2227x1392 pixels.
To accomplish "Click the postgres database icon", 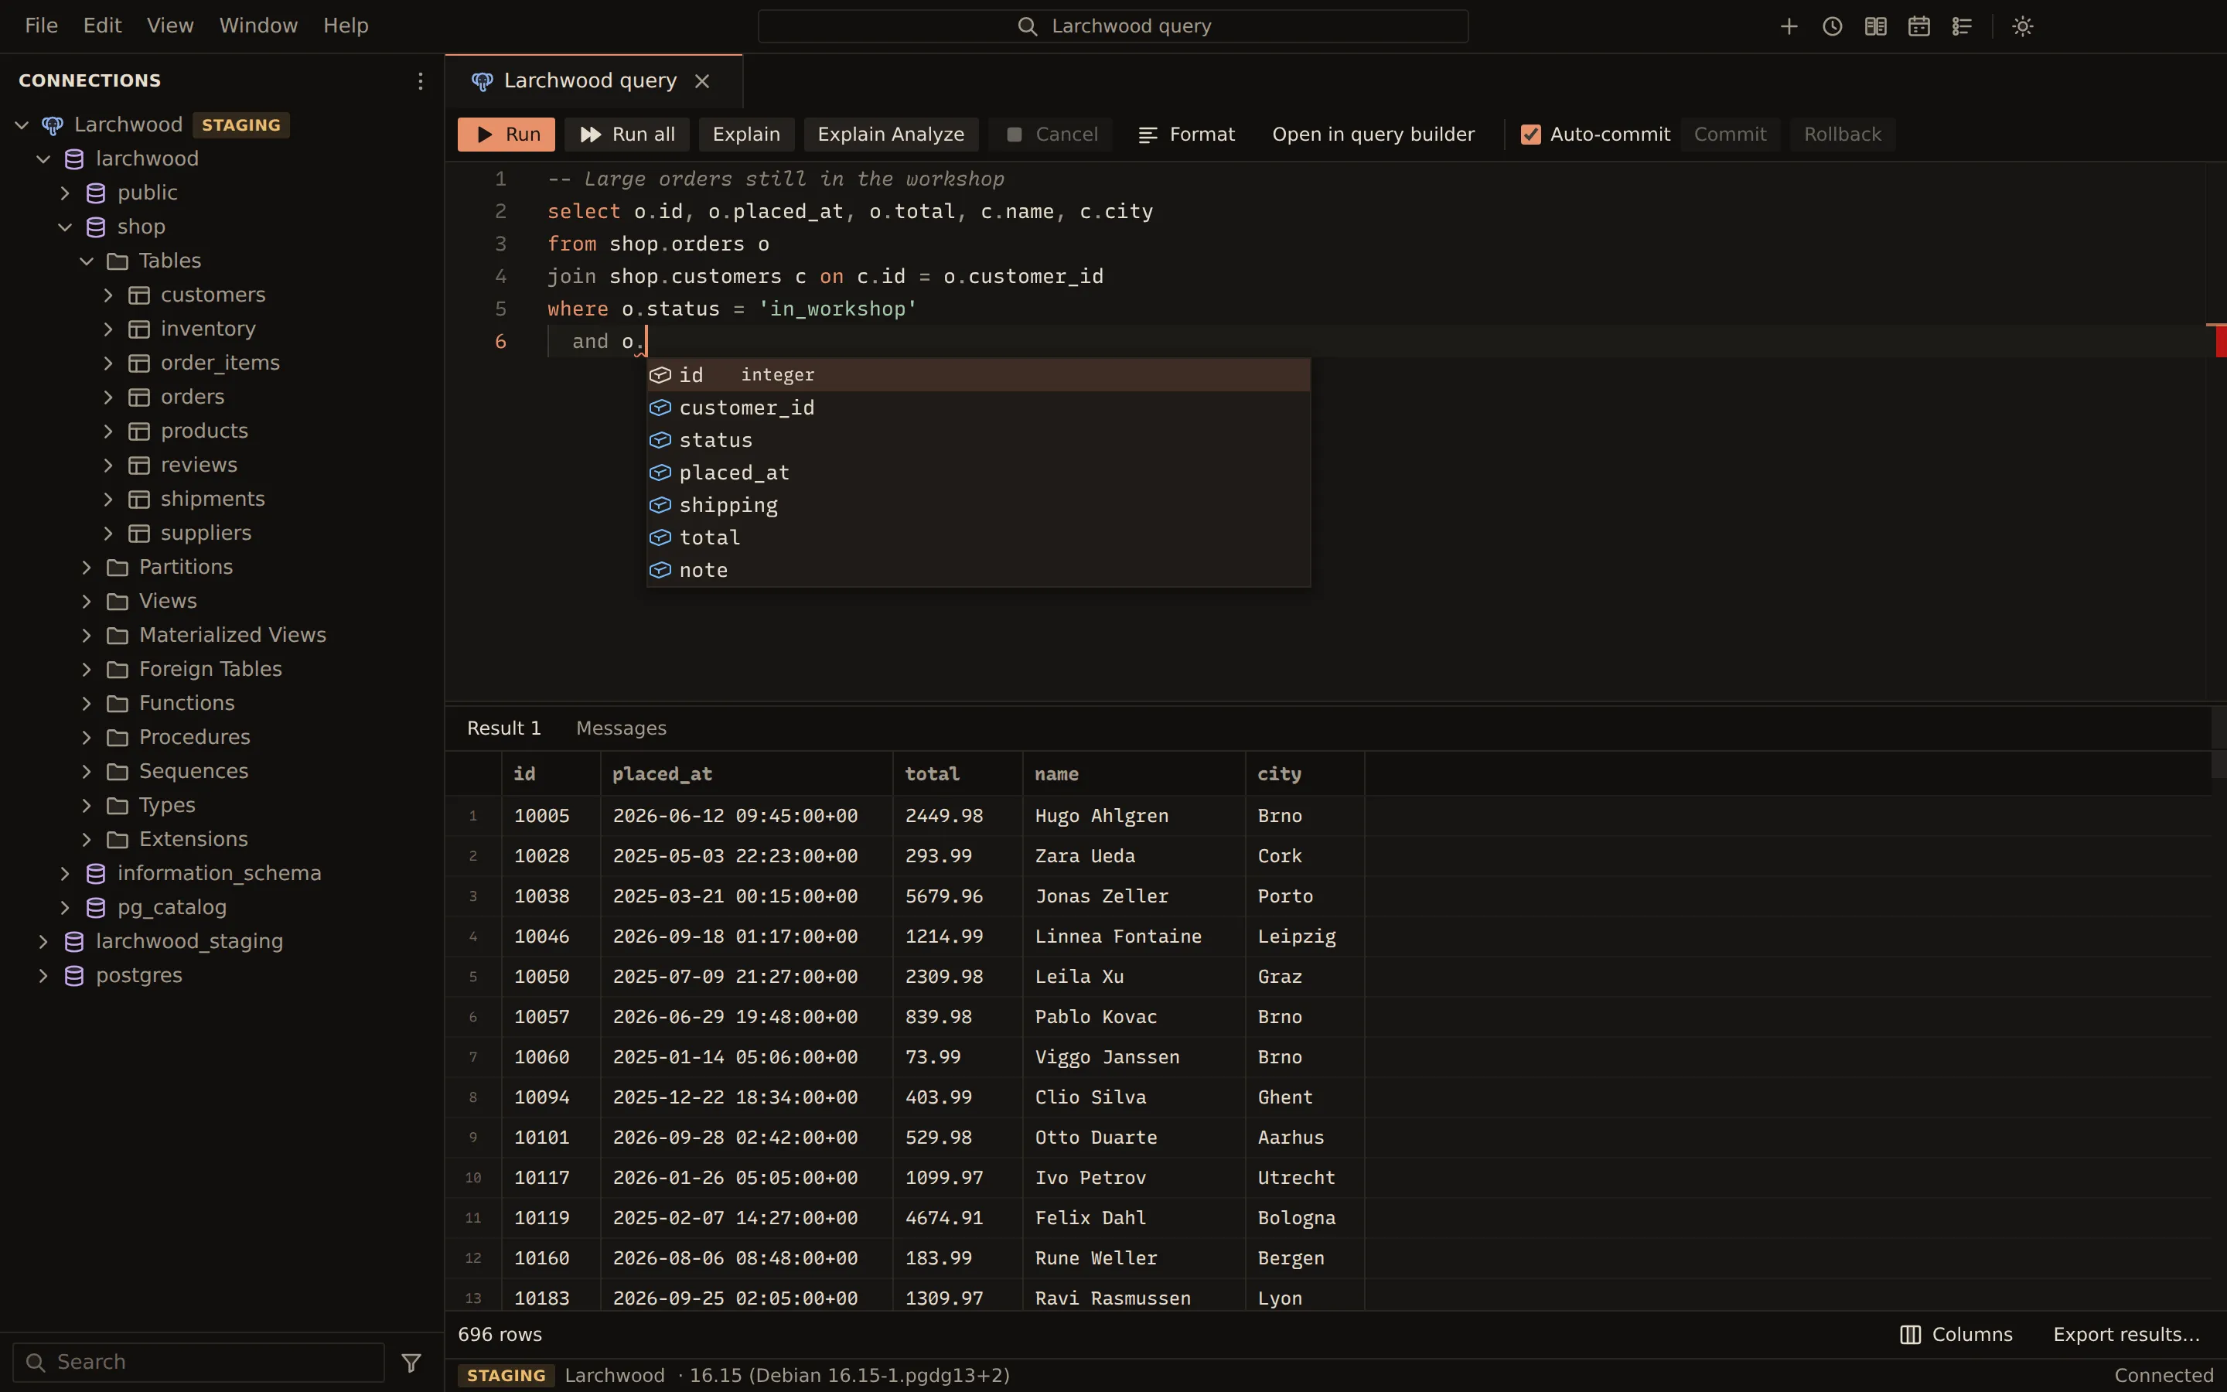I will pos(74,975).
